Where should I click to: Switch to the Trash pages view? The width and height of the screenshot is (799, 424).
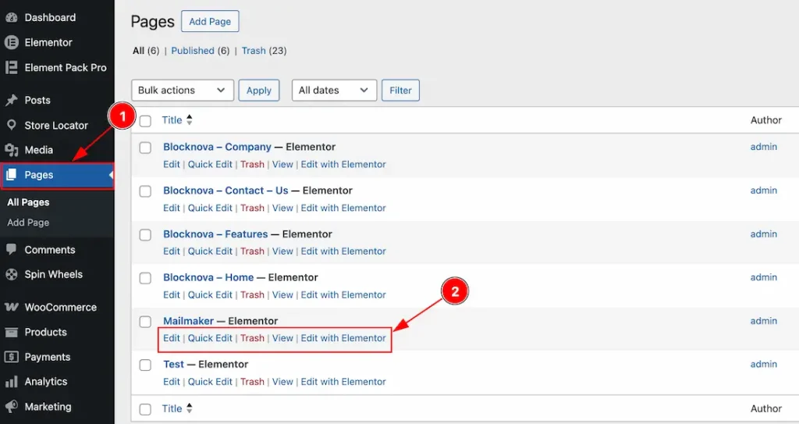coord(254,51)
